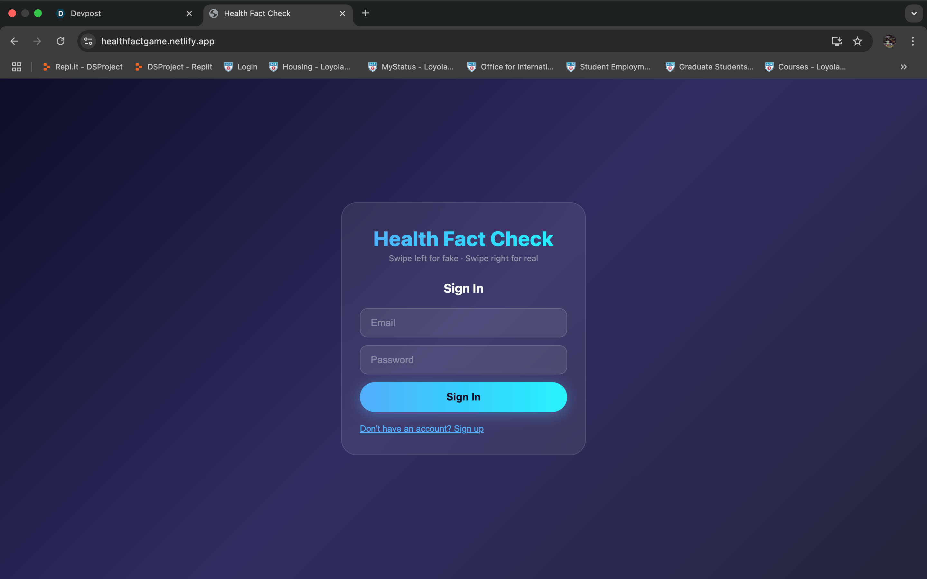The width and height of the screenshot is (927, 579).
Task: Close the Devpost tab
Action: (189, 14)
